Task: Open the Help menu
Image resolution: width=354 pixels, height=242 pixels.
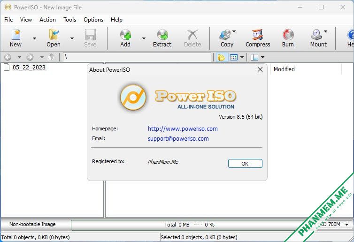Action: pos(116,20)
